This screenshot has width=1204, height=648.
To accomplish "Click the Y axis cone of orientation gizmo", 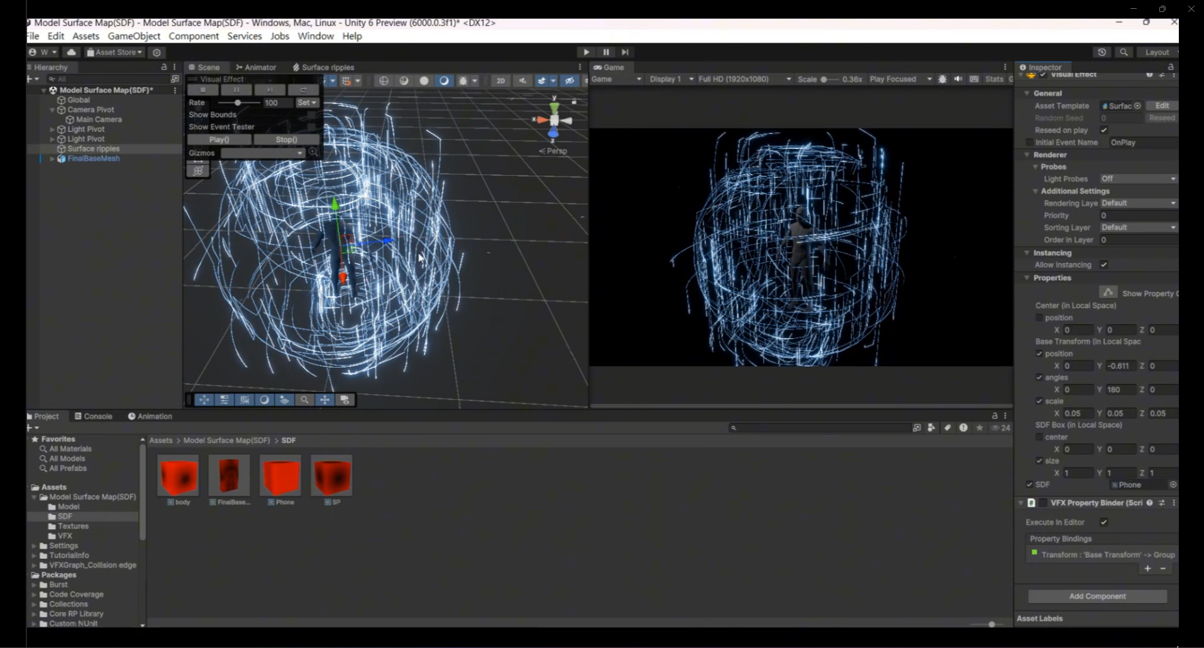I will (554, 107).
